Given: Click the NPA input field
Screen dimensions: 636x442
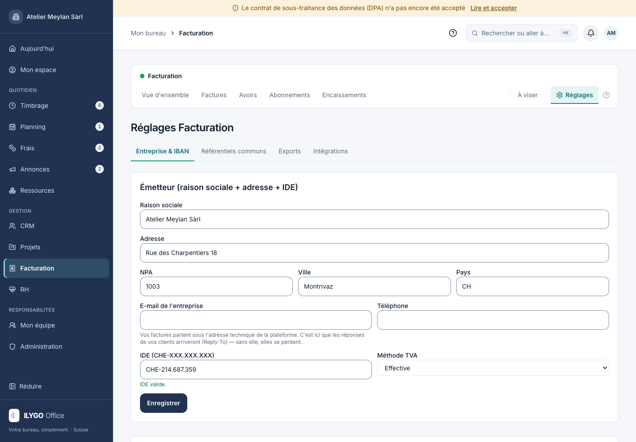Looking at the screenshot, I should [x=216, y=286].
